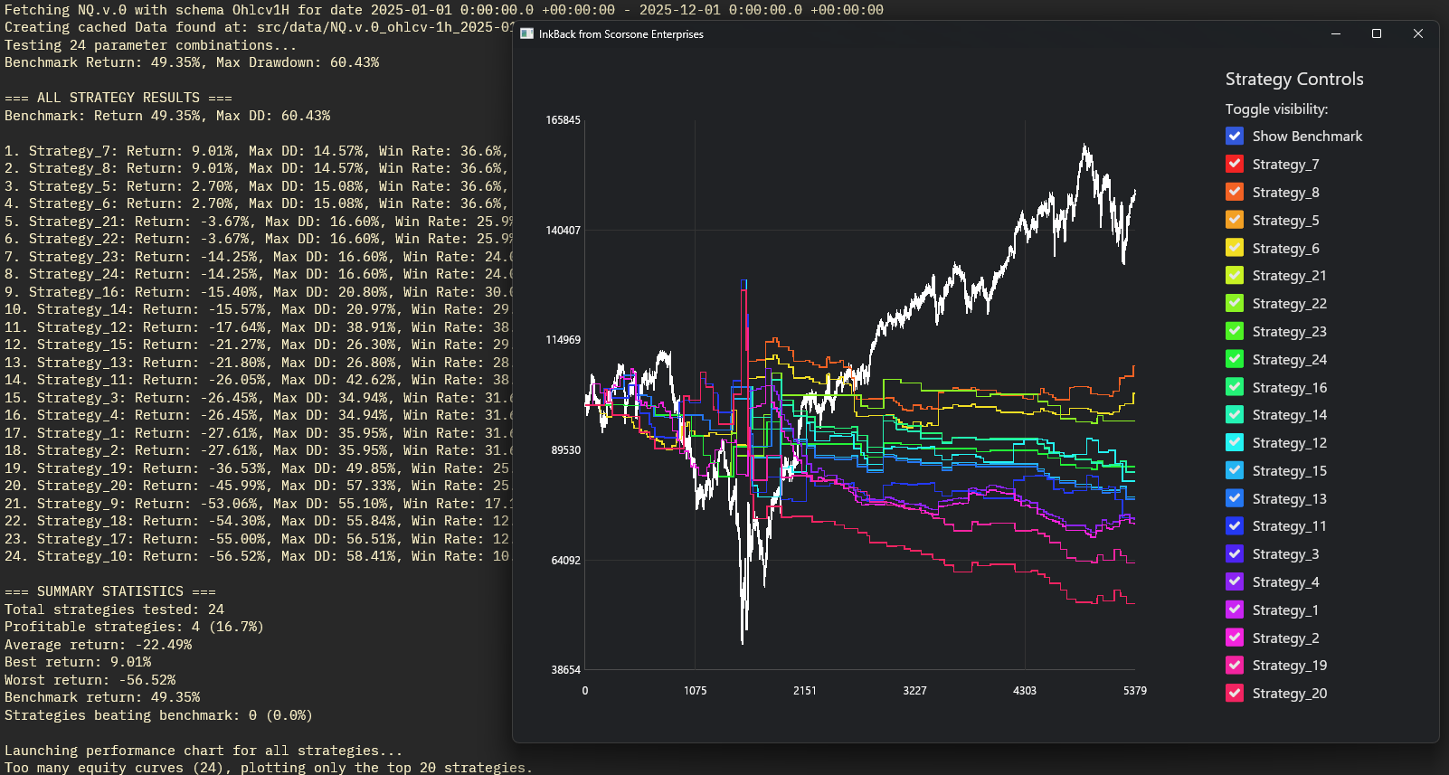Toggle Strategy_8 visibility checkbox
Viewport: 1449px width, 775px height.
click(x=1235, y=192)
